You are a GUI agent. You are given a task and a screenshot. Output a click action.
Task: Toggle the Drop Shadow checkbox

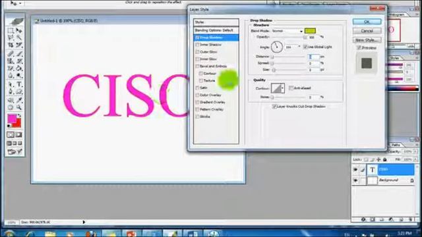(x=197, y=38)
